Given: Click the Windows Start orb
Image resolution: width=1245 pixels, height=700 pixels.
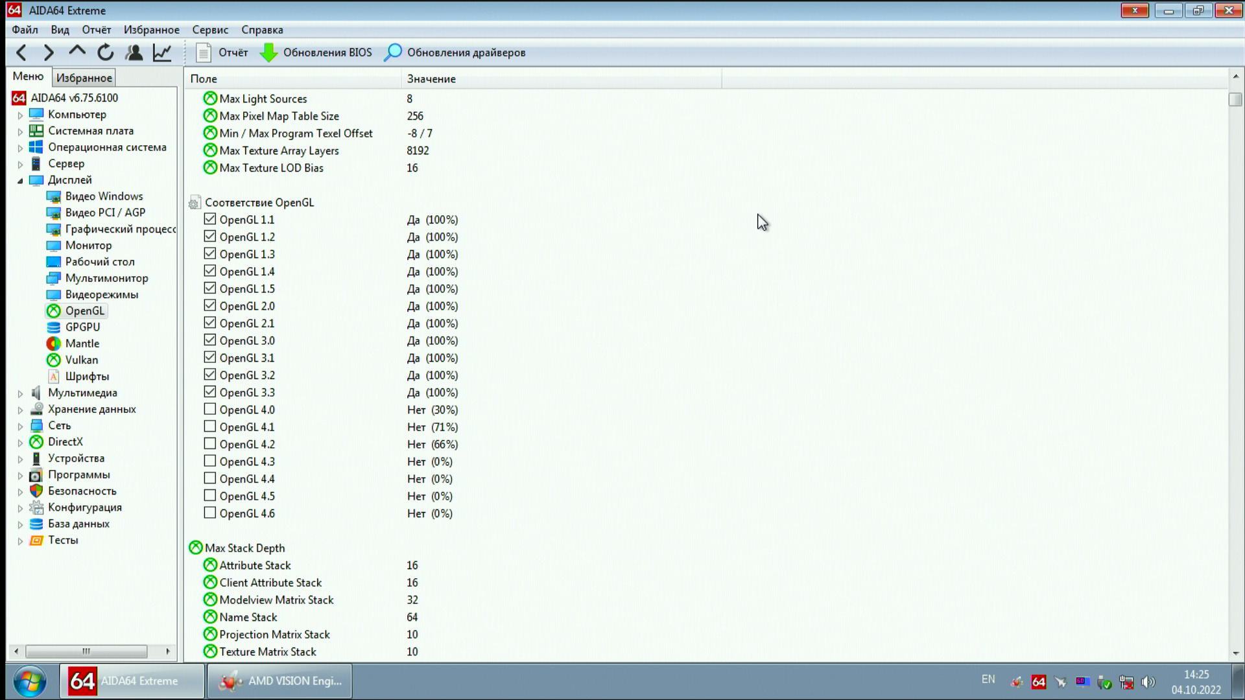Looking at the screenshot, I should pyautogui.click(x=30, y=681).
